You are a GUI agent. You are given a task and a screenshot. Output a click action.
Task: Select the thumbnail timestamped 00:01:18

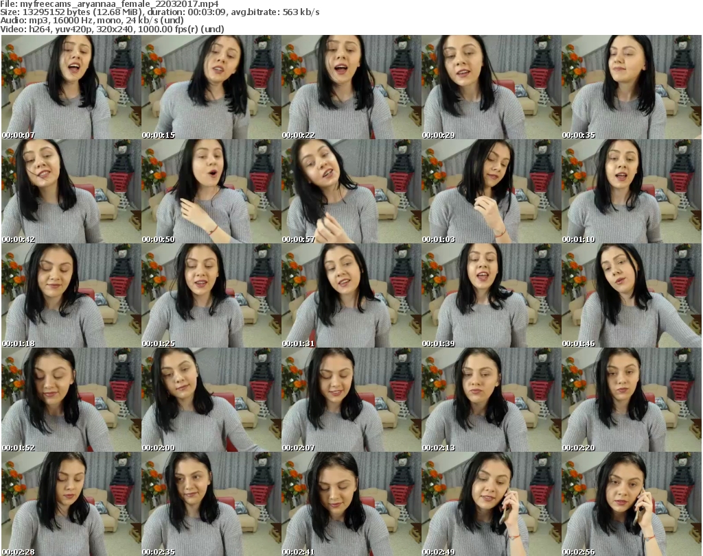click(71, 296)
